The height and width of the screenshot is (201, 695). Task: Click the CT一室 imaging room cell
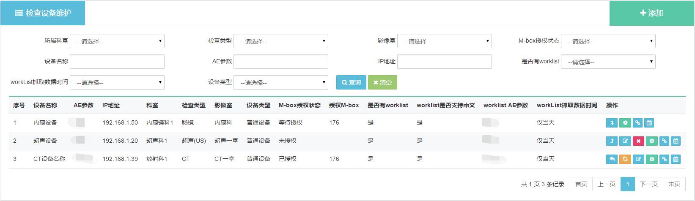tap(225, 159)
